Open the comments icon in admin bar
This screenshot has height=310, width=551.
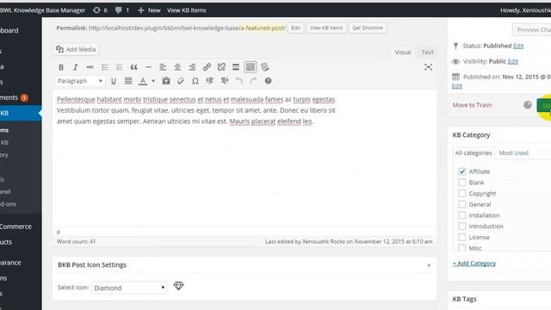point(122,10)
